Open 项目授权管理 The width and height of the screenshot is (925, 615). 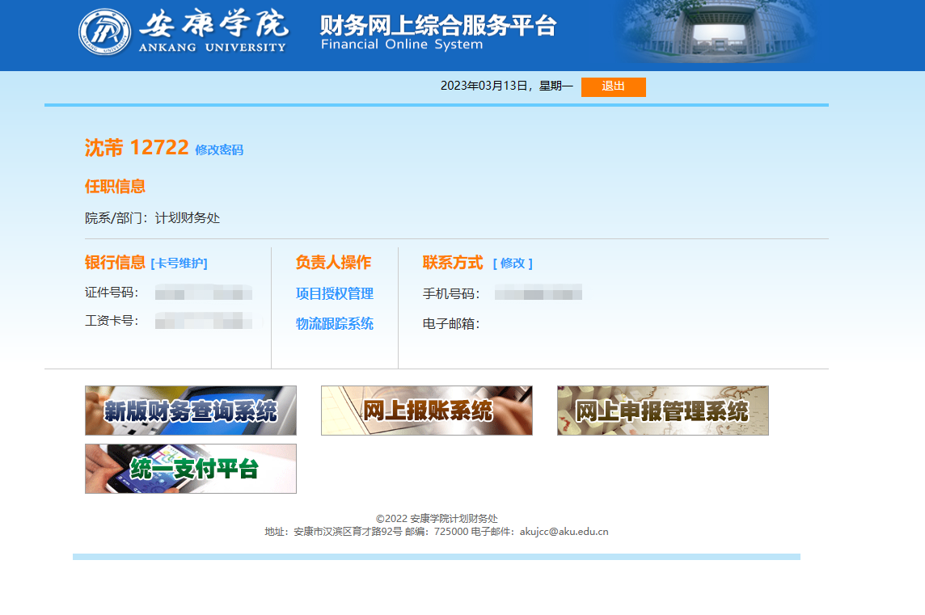pos(334,294)
